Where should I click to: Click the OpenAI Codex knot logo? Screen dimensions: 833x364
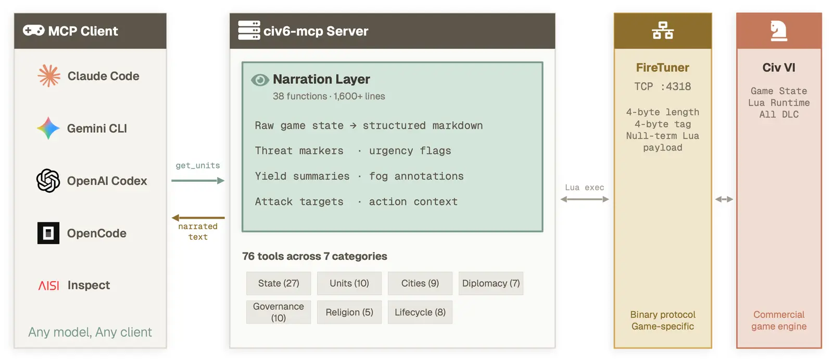point(48,181)
